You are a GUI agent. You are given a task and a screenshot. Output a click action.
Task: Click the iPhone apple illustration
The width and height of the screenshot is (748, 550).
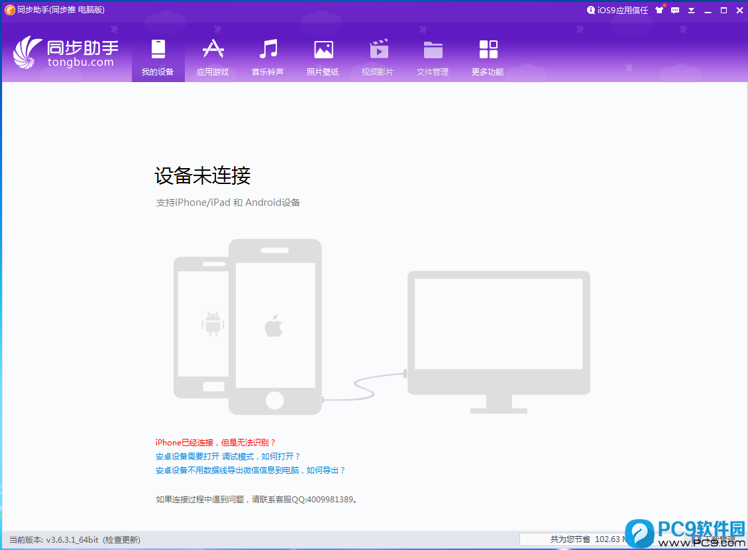[x=275, y=327]
